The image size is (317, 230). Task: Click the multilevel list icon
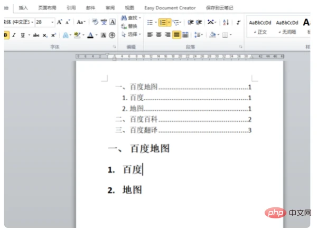click(x=176, y=22)
